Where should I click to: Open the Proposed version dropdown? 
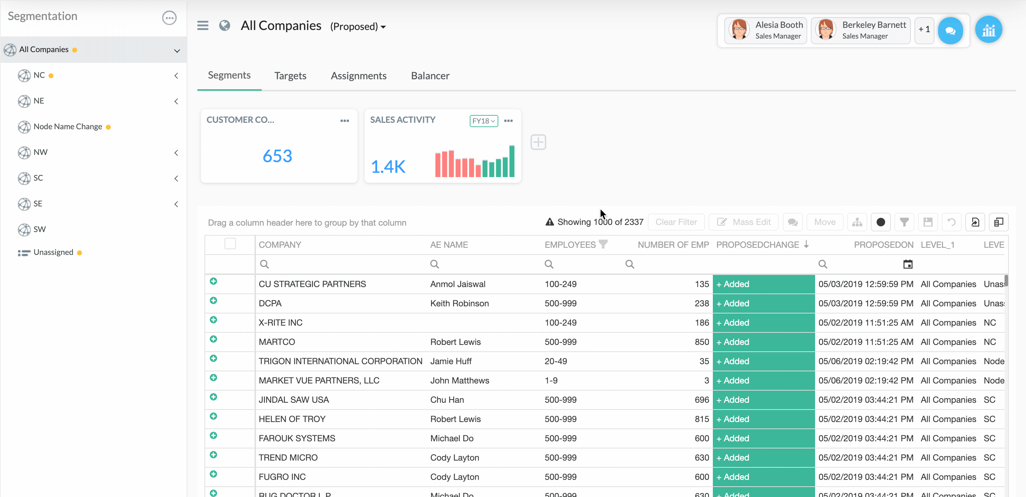(x=357, y=27)
